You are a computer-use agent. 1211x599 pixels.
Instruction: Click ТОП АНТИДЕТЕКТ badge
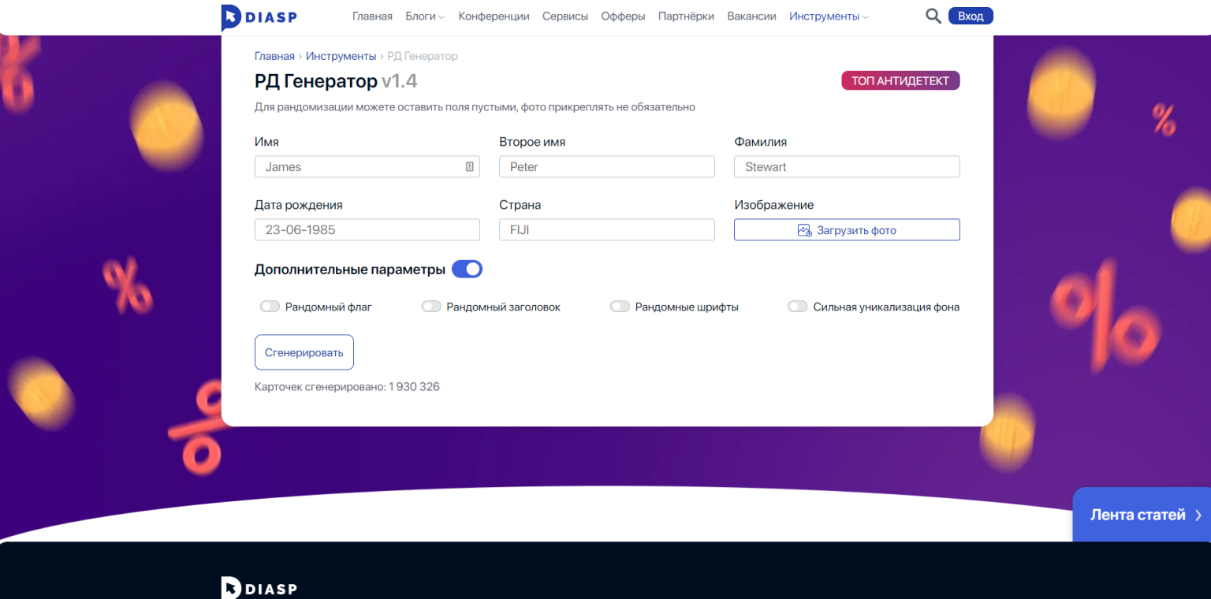click(x=900, y=80)
